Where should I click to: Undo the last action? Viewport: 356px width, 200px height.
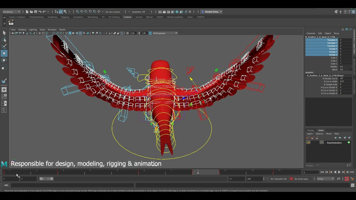click(x=40, y=12)
